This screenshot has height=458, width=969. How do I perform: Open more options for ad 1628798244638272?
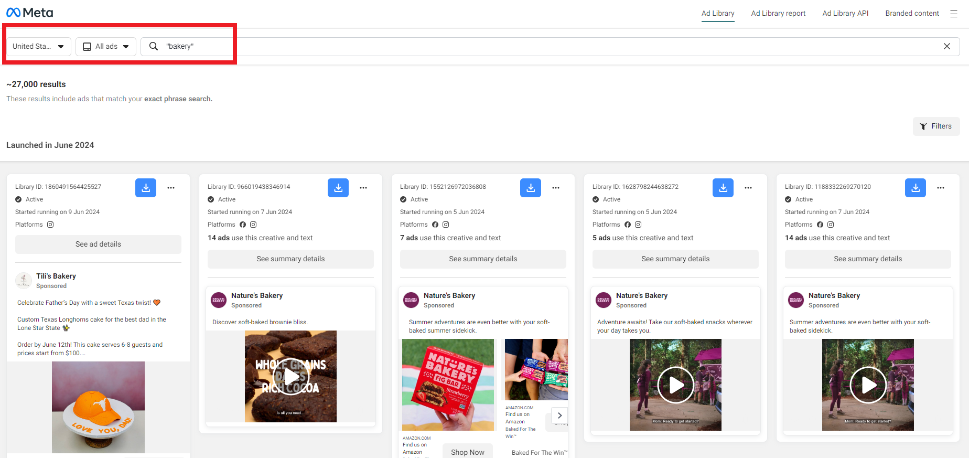(x=748, y=188)
